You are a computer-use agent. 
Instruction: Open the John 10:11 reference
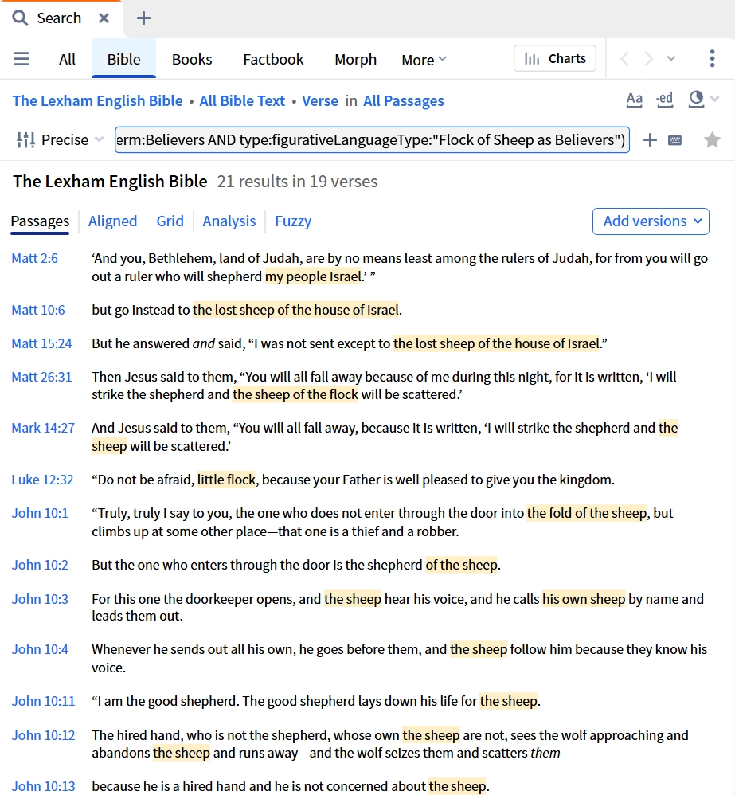(x=43, y=701)
